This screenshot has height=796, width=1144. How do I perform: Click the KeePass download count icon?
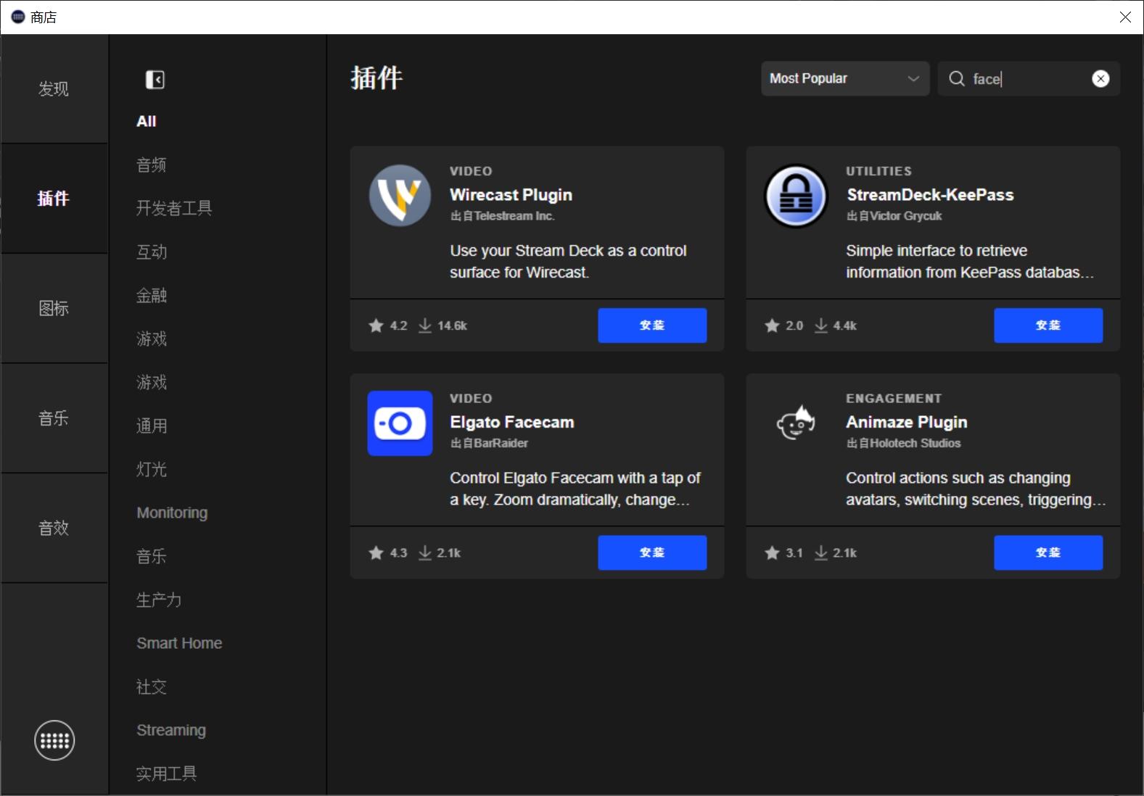pyautogui.click(x=821, y=326)
